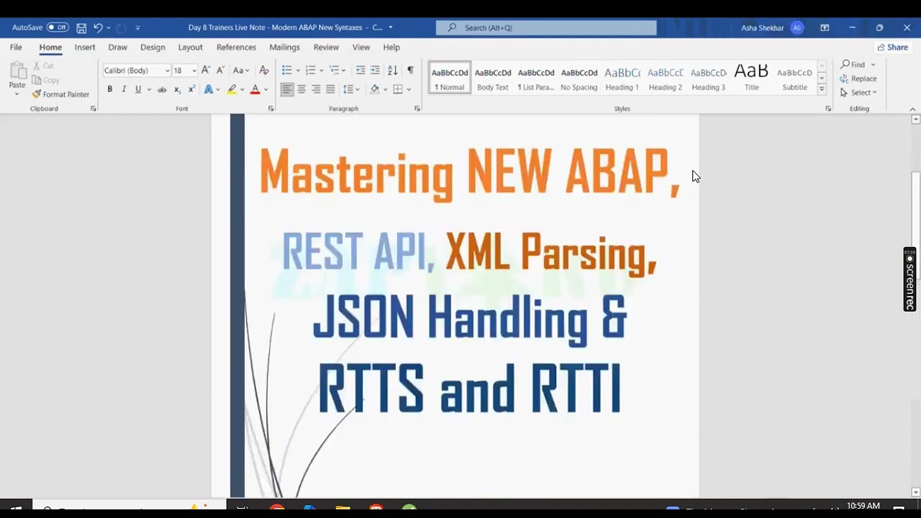Open font name combo box

click(137, 71)
